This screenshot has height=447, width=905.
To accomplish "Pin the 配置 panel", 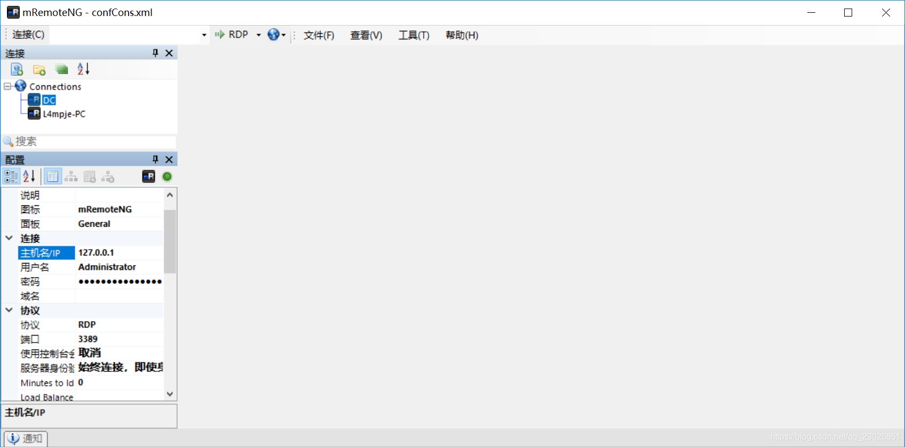I will [155, 159].
